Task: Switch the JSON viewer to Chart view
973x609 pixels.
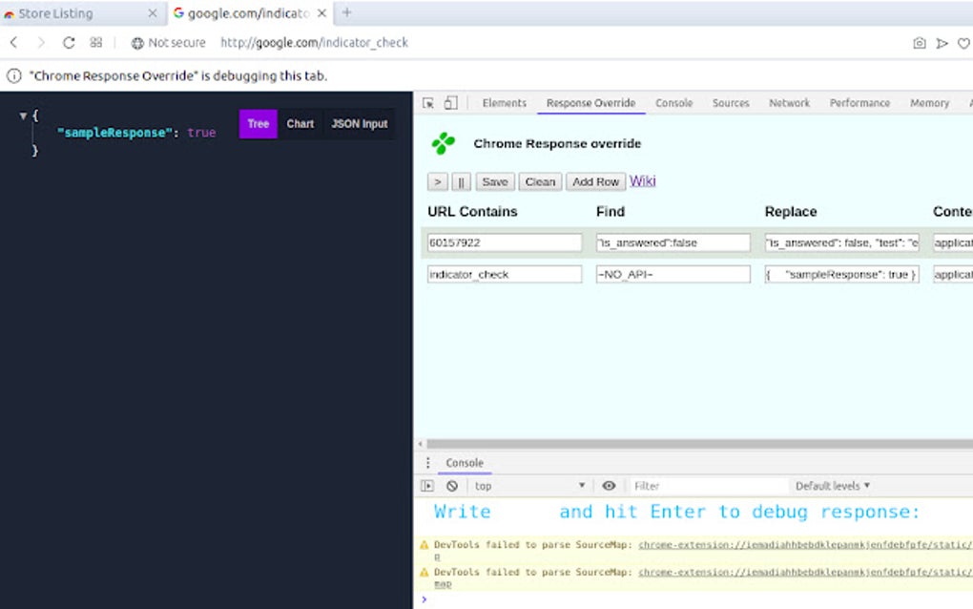Action: (x=300, y=123)
